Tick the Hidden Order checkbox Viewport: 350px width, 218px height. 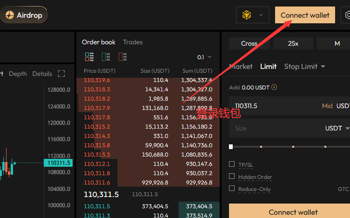click(232, 177)
